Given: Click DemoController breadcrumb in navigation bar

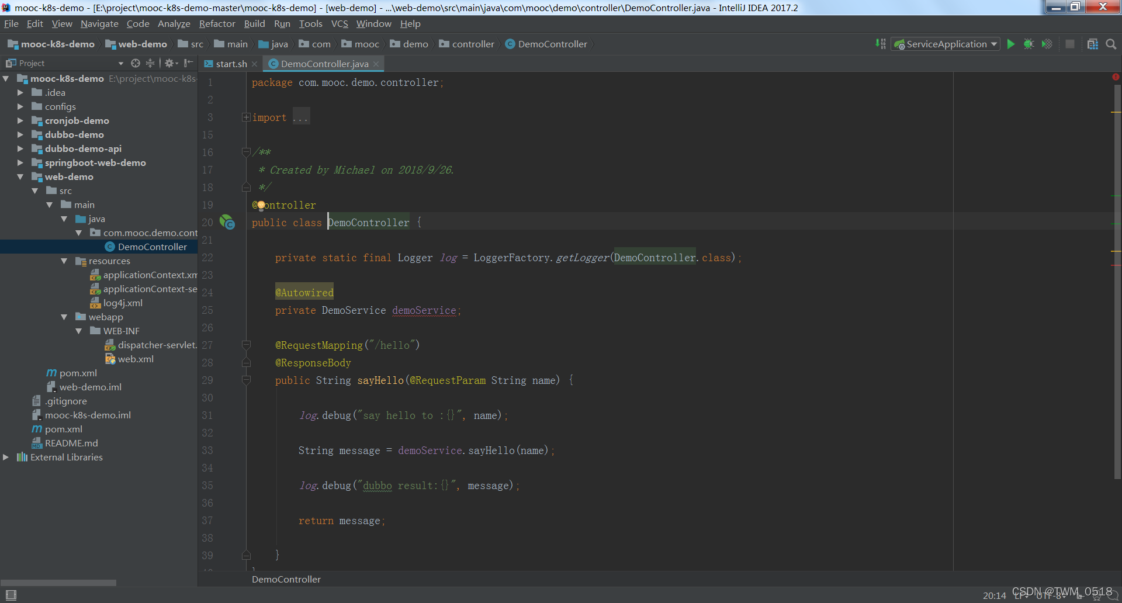Looking at the screenshot, I should coord(546,44).
